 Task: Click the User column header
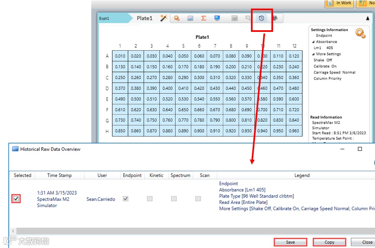(102, 175)
